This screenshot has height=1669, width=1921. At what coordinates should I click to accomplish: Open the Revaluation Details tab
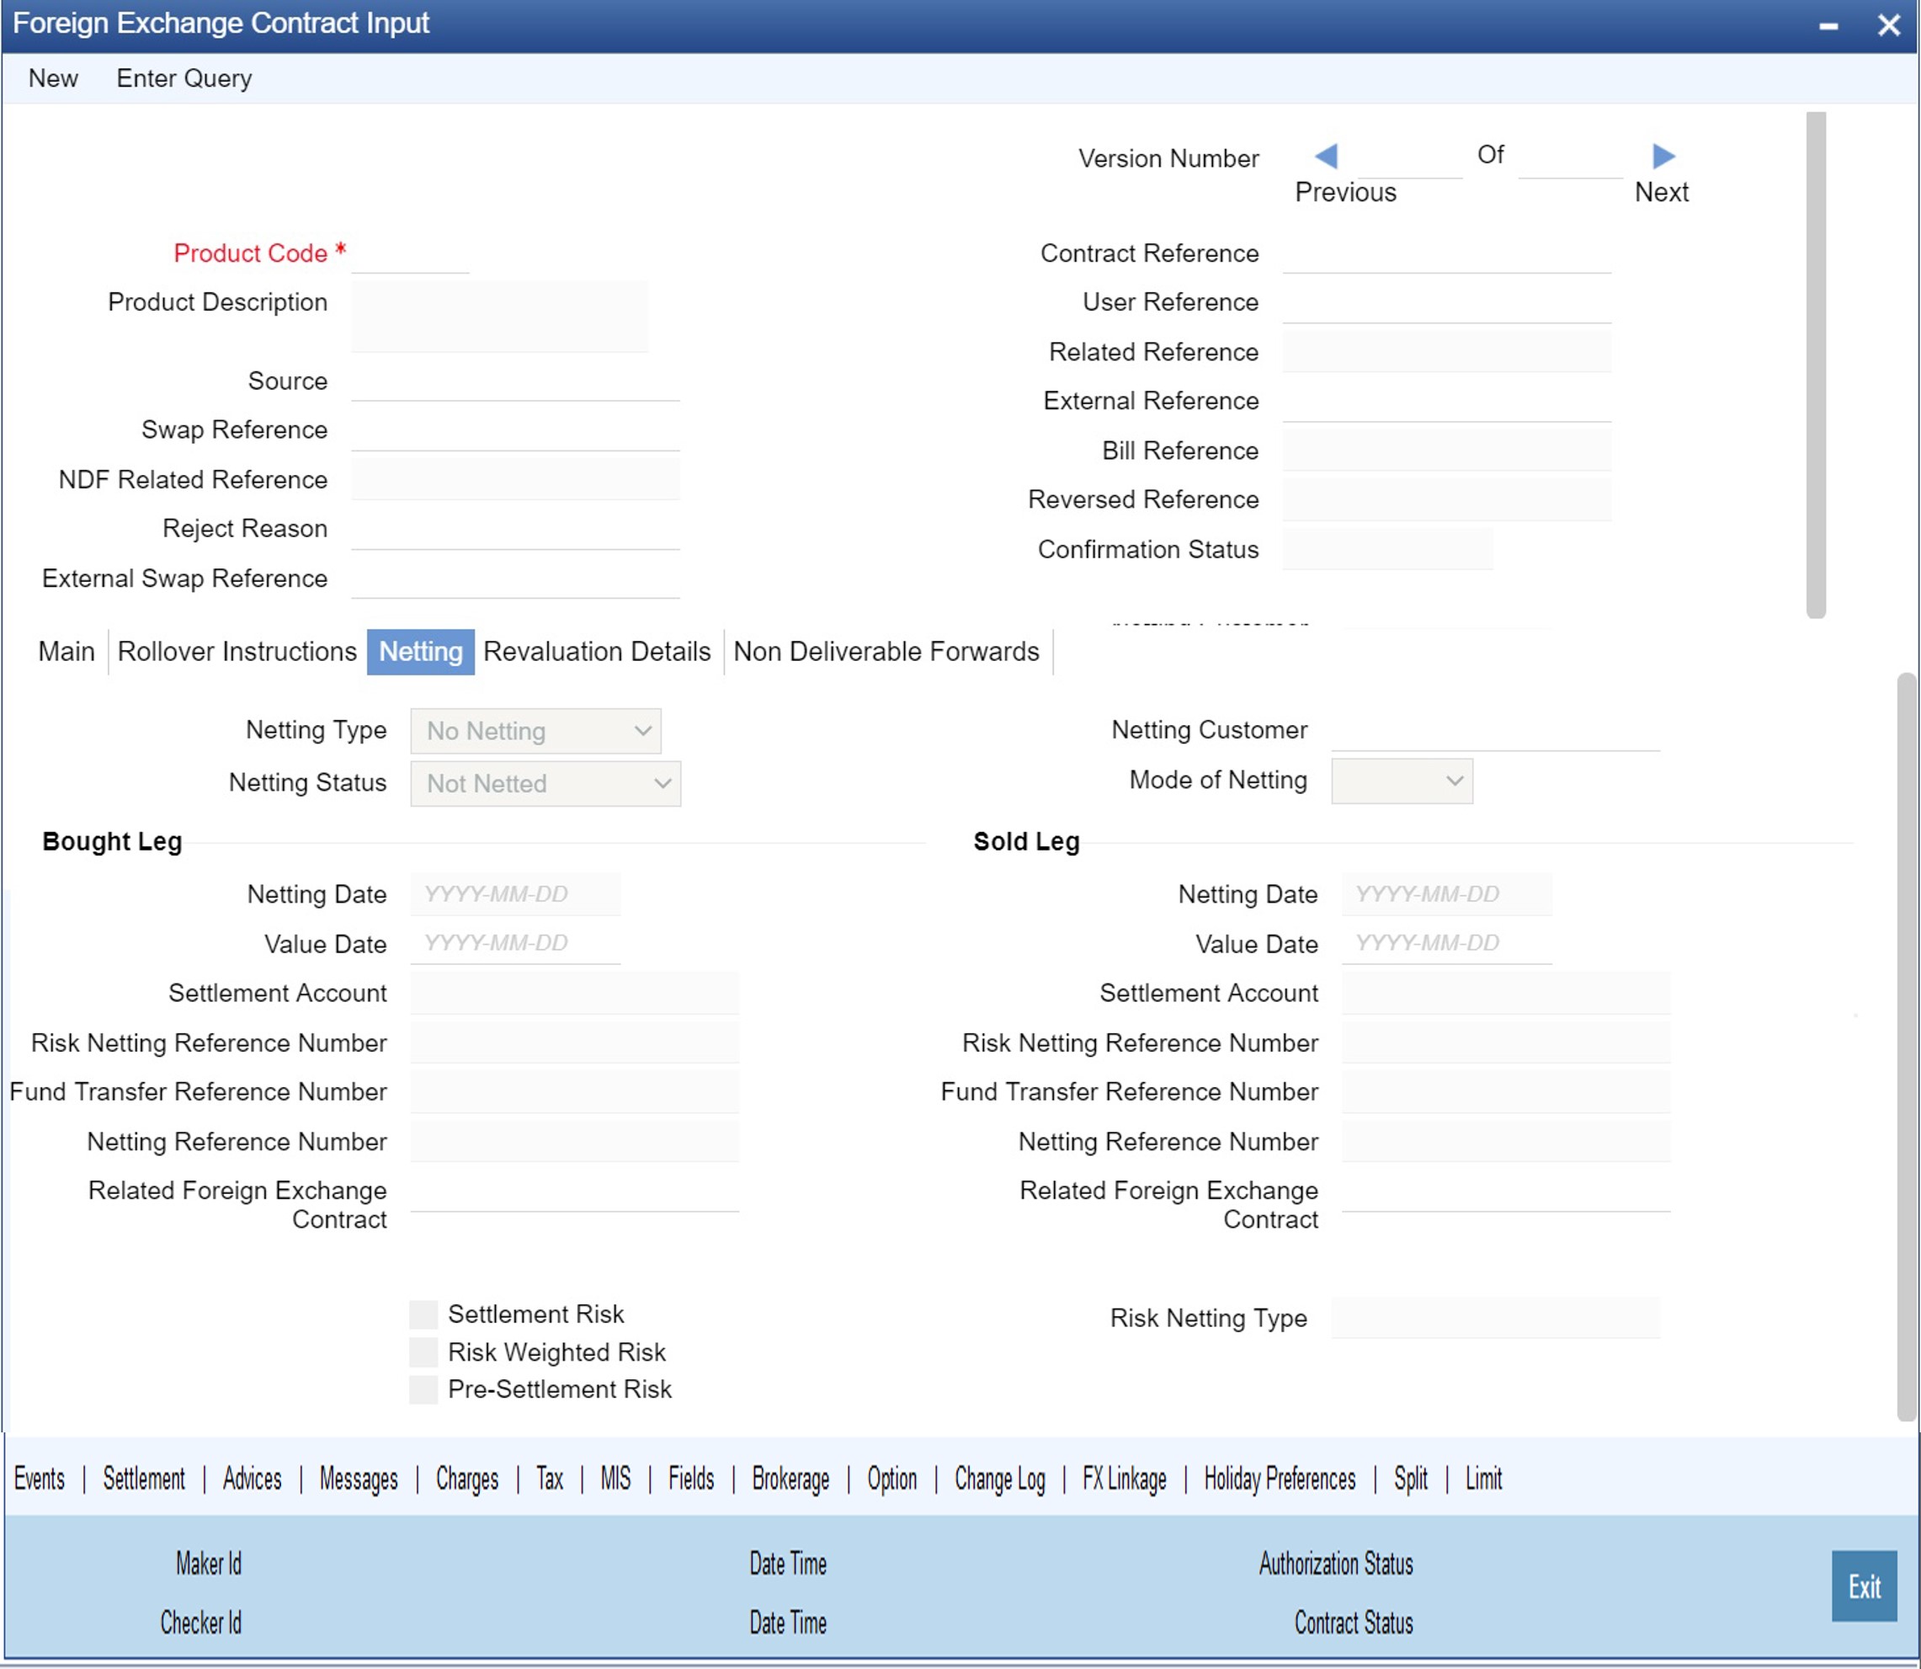coord(597,651)
